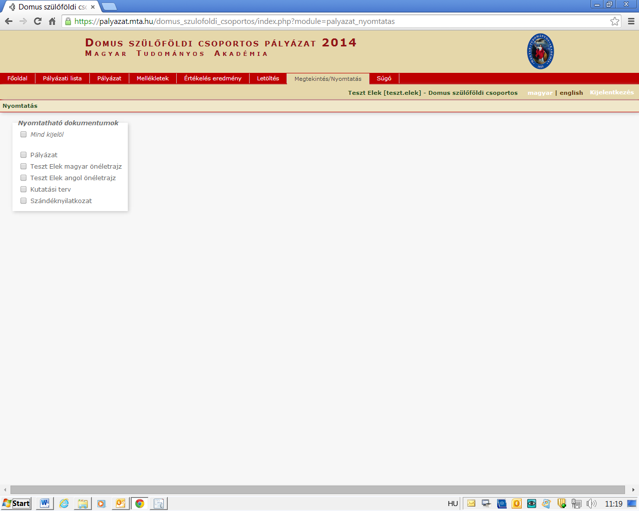Open Microsoft Word from the taskbar
This screenshot has height=511, width=639.
44,503
